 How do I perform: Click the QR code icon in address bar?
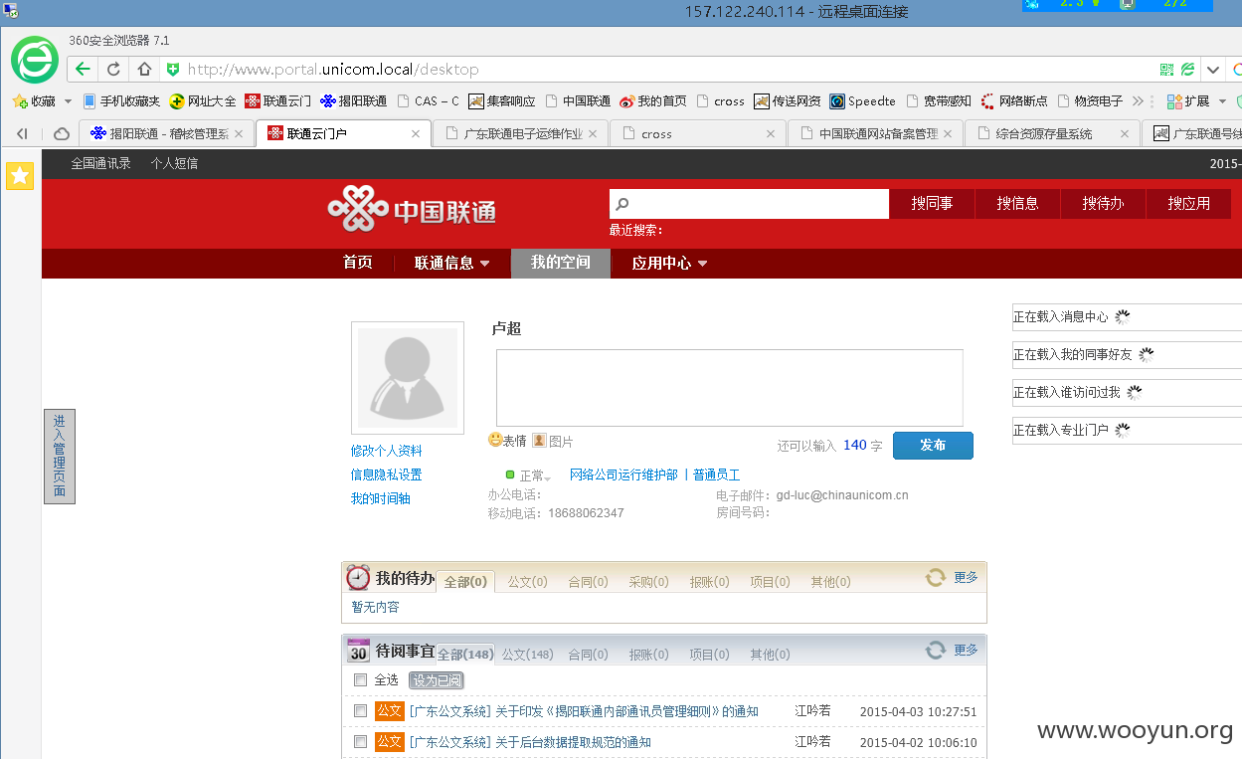(x=1167, y=70)
